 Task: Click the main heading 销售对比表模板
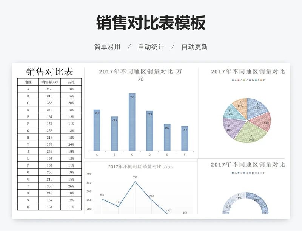tap(151, 23)
